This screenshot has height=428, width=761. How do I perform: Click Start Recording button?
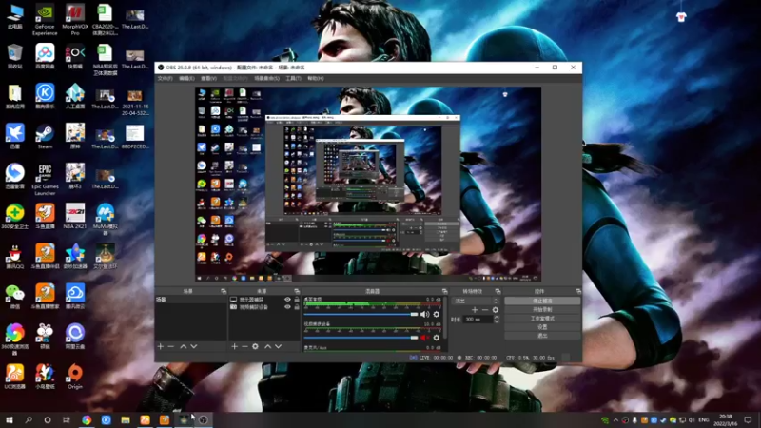tap(542, 310)
